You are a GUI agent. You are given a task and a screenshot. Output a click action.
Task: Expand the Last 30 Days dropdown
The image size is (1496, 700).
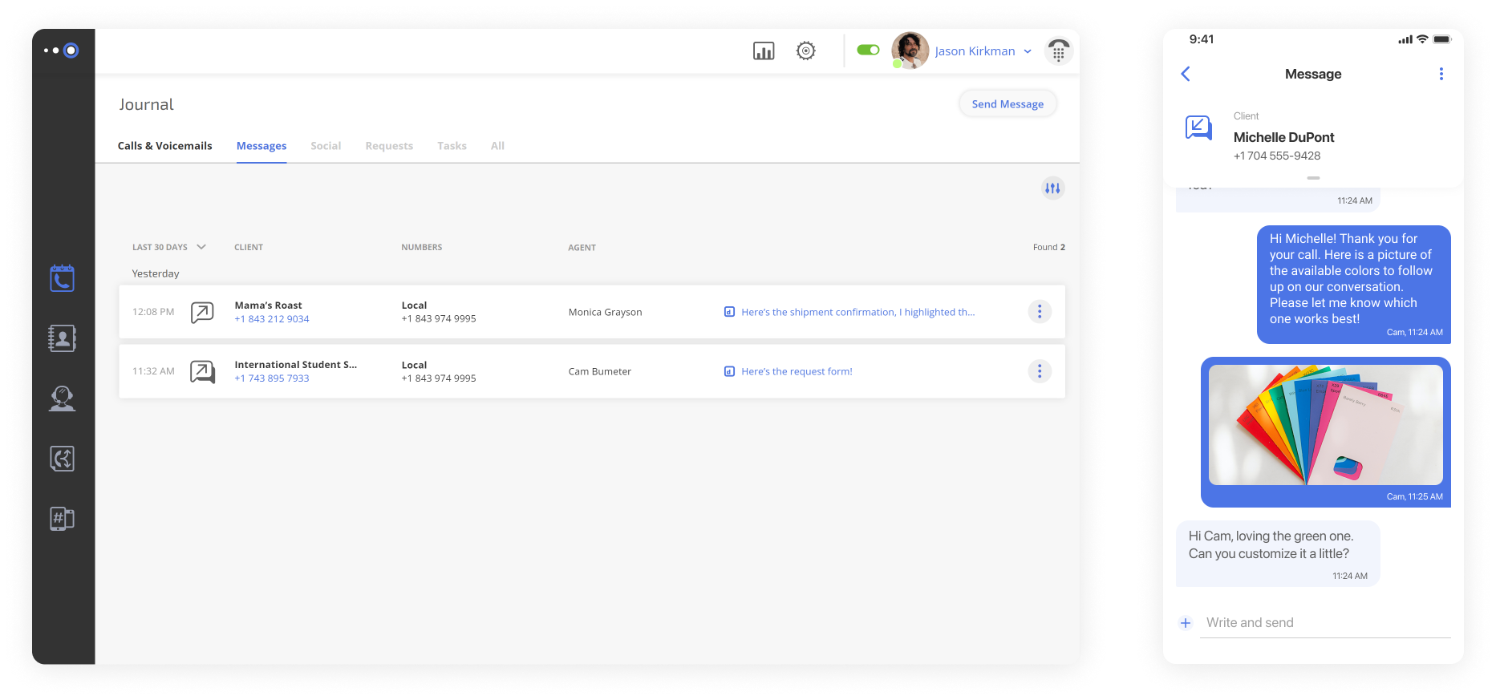click(169, 247)
